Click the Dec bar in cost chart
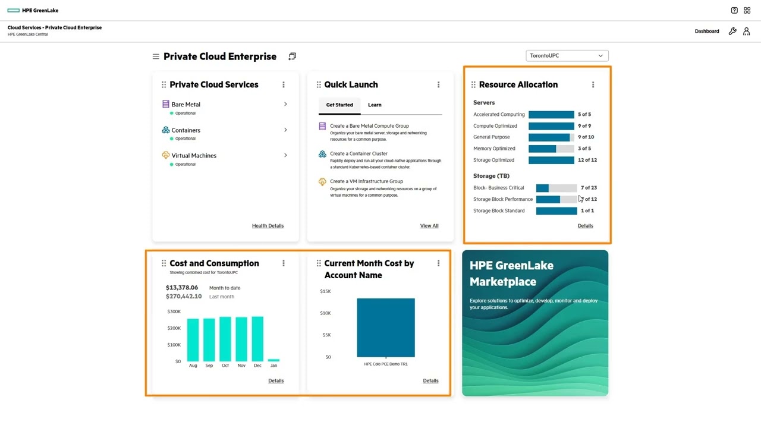This screenshot has width=761, height=428. coord(257,339)
